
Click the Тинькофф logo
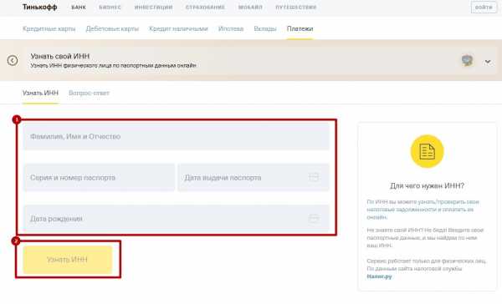pos(39,7)
